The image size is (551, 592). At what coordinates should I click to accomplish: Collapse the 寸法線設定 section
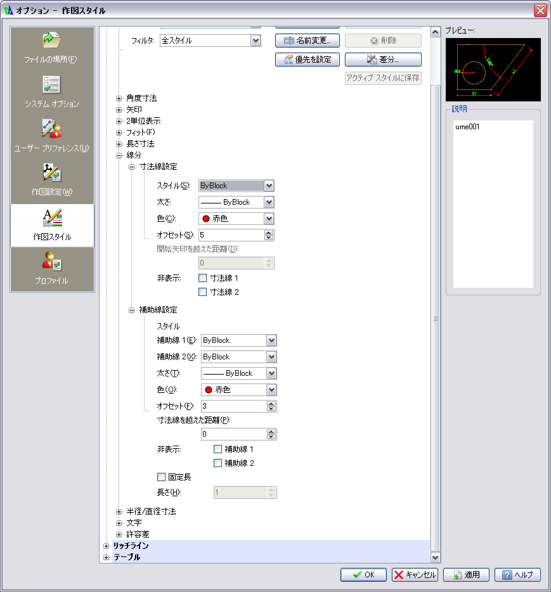click(132, 167)
